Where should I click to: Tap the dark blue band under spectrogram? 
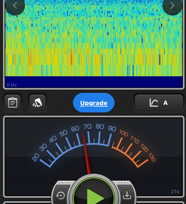(94, 82)
